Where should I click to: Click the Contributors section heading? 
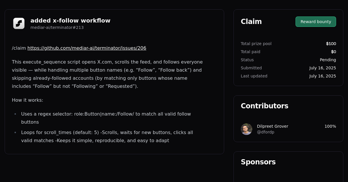point(264,106)
